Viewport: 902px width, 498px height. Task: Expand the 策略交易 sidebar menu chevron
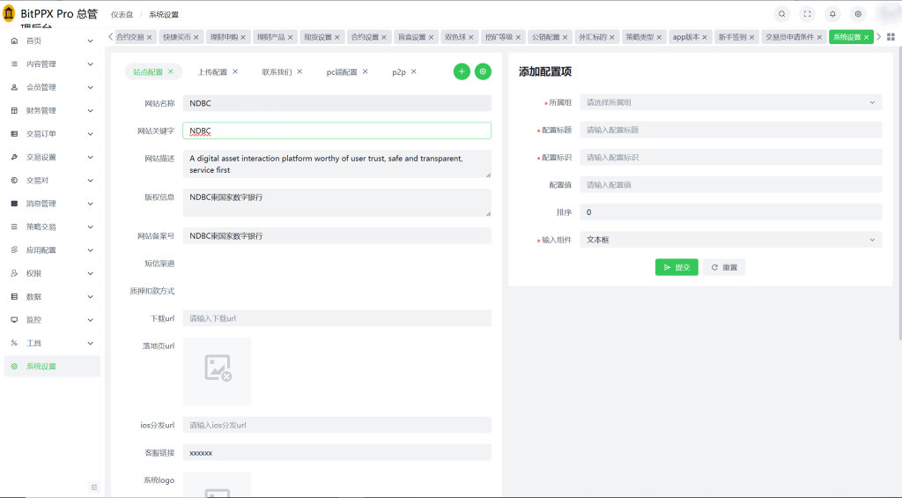[91, 227]
